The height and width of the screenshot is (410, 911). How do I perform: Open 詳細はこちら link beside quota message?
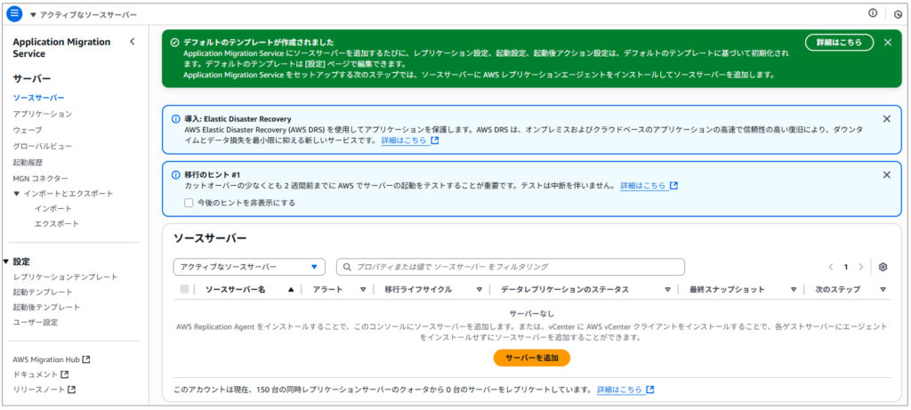(620, 389)
